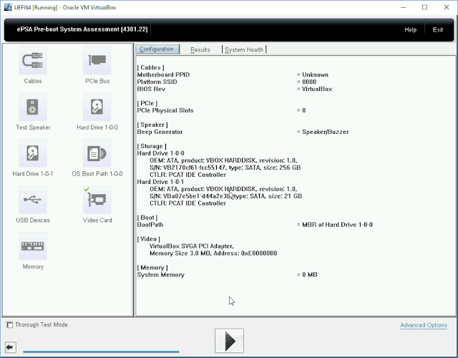Click the "Hard Drive 1-0-1" configuration entry

click(x=160, y=182)
